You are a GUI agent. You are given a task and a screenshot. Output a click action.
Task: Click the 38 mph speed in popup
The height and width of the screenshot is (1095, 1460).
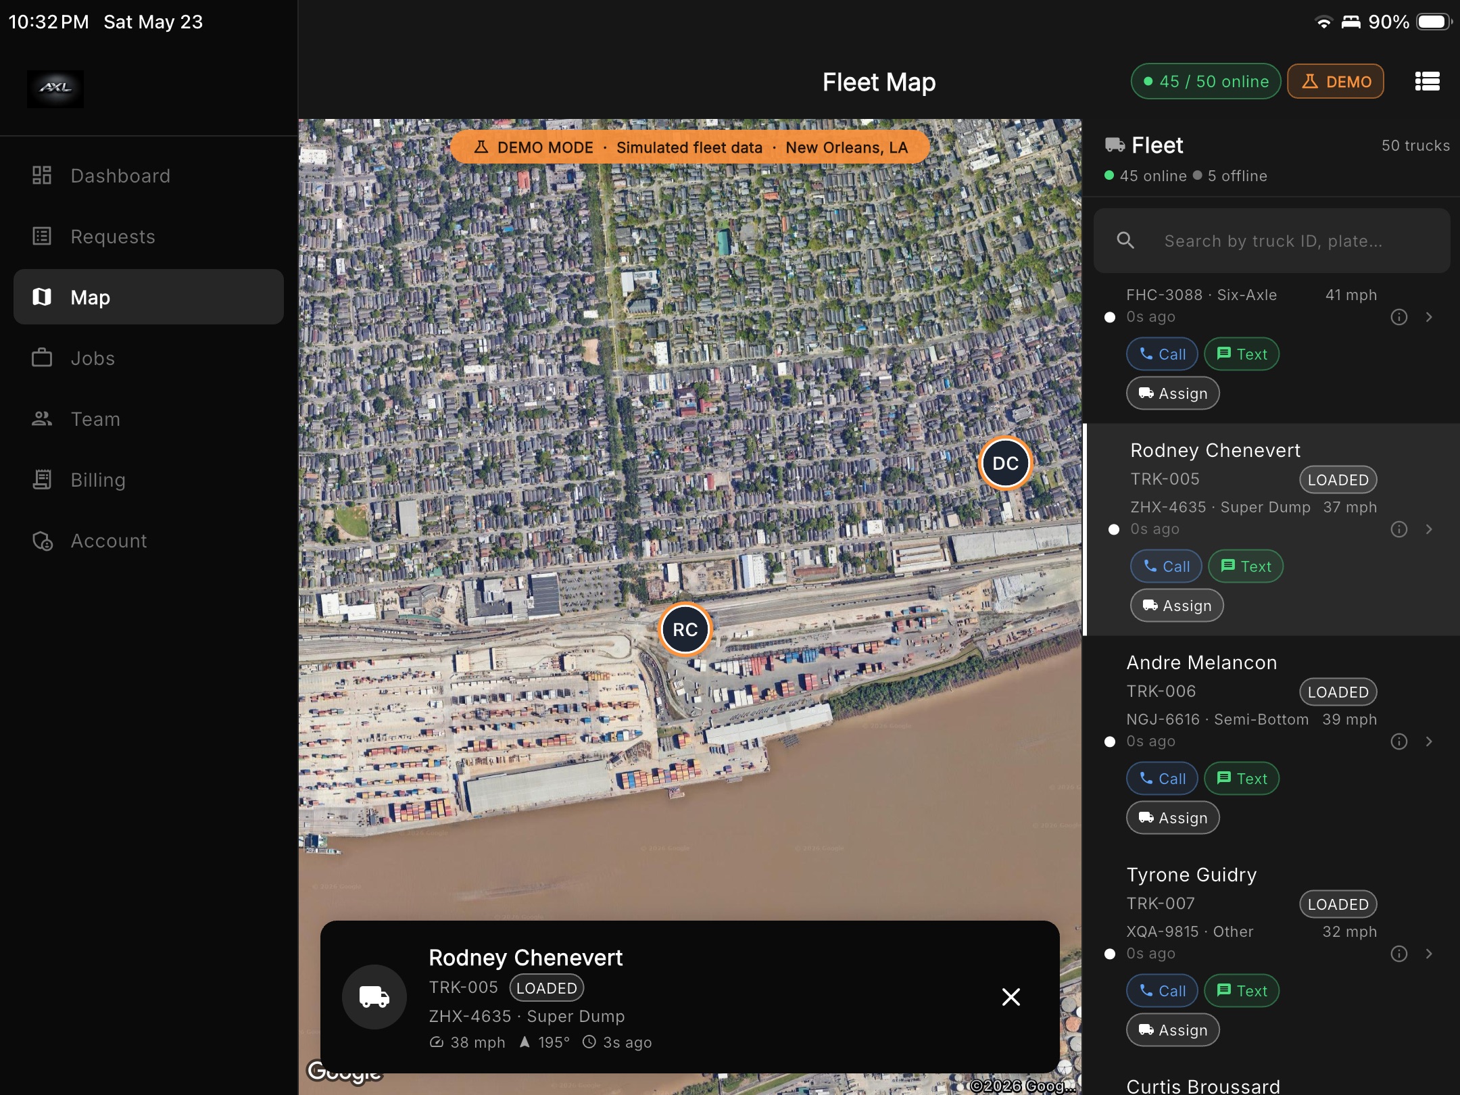click(468, 1042)
